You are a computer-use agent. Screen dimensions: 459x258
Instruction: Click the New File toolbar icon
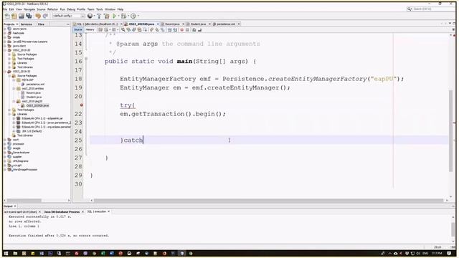click(x=7, y=16)
